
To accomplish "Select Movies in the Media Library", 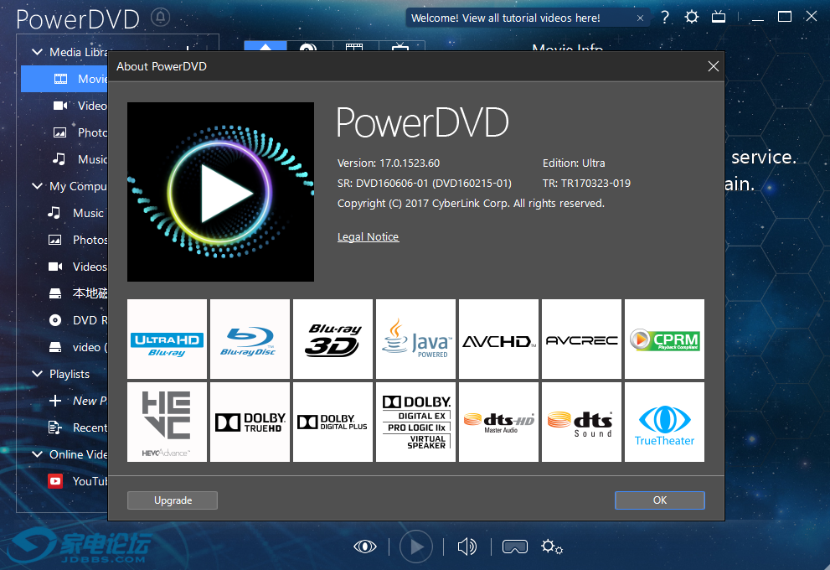I will (64, 79).
